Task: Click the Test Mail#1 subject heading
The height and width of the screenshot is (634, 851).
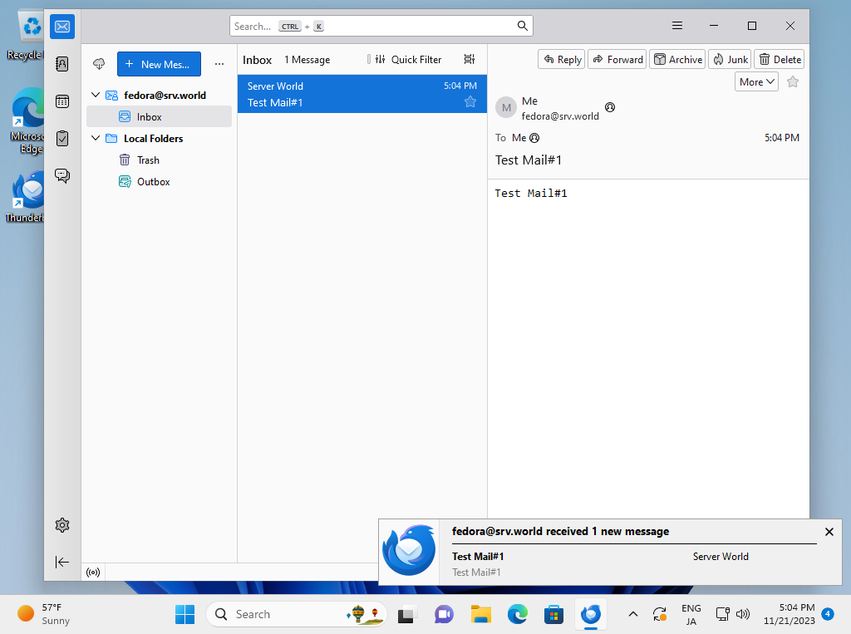Action: tap(528, 160)
